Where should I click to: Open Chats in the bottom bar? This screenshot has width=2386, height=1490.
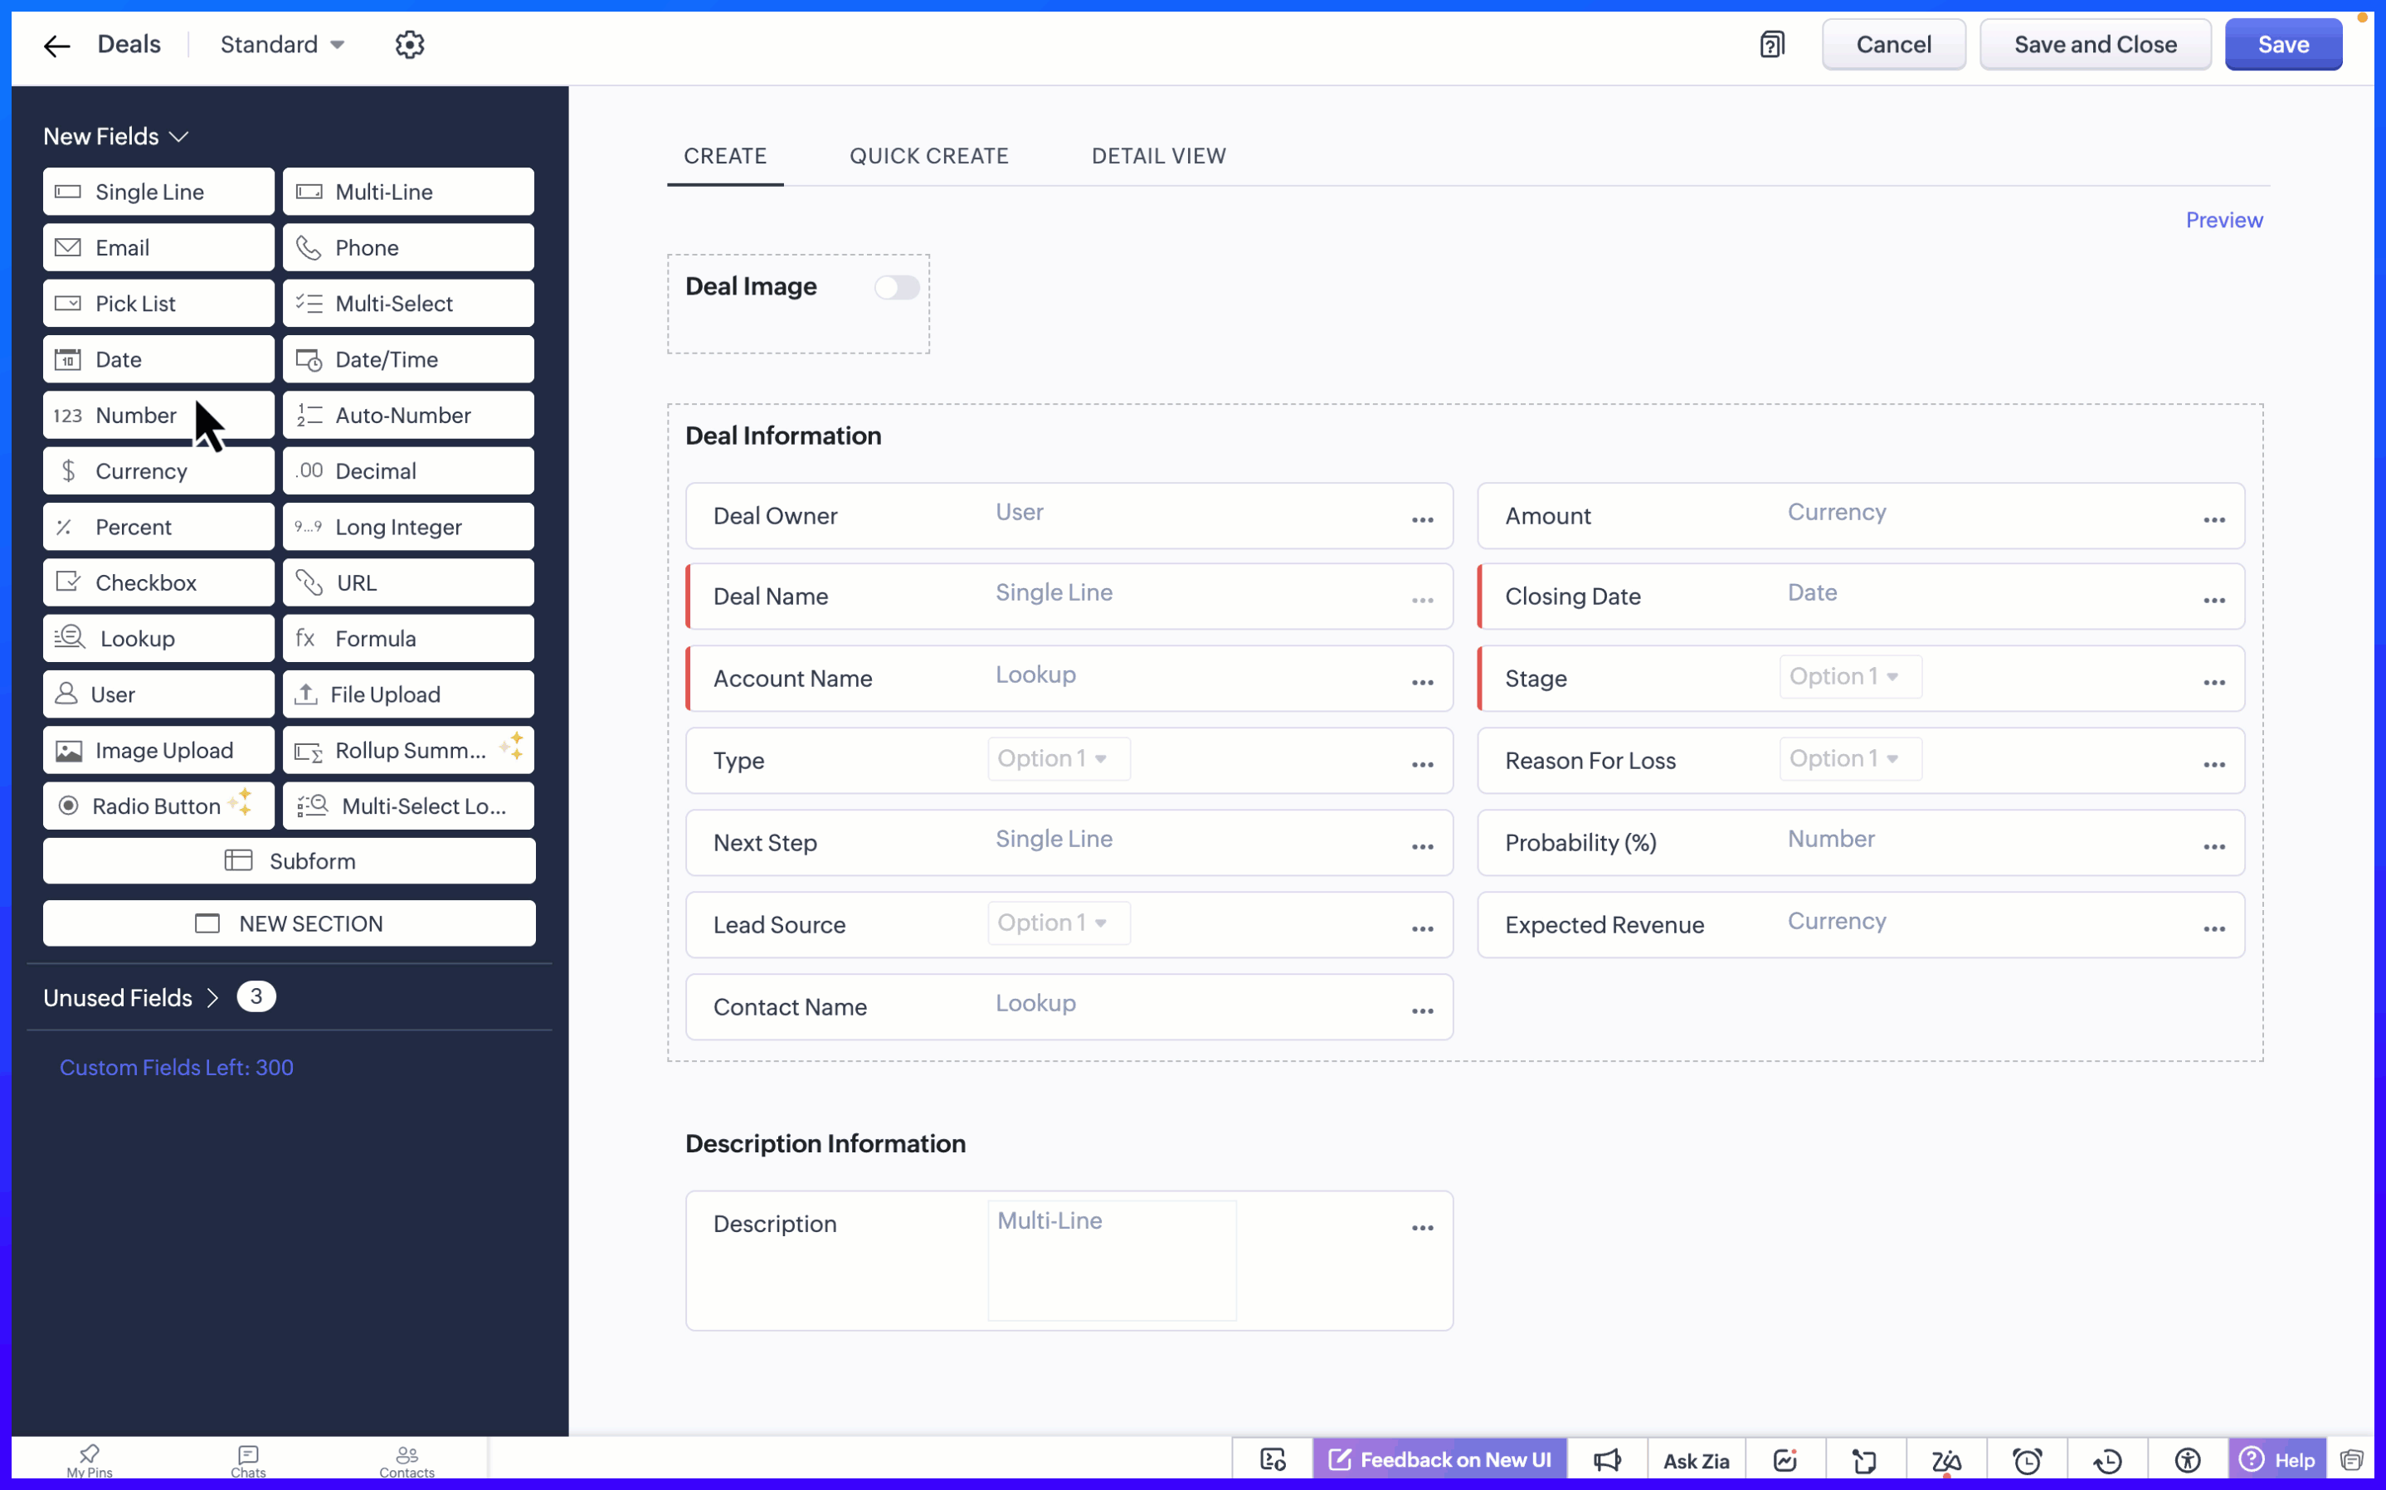coord(248,1460)
